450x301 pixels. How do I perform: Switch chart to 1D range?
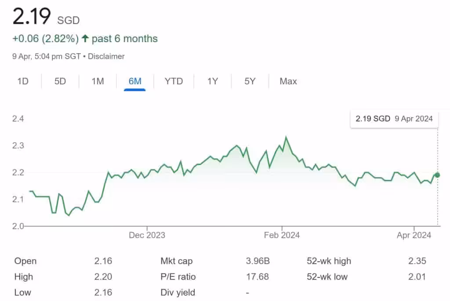coord(23,82)
